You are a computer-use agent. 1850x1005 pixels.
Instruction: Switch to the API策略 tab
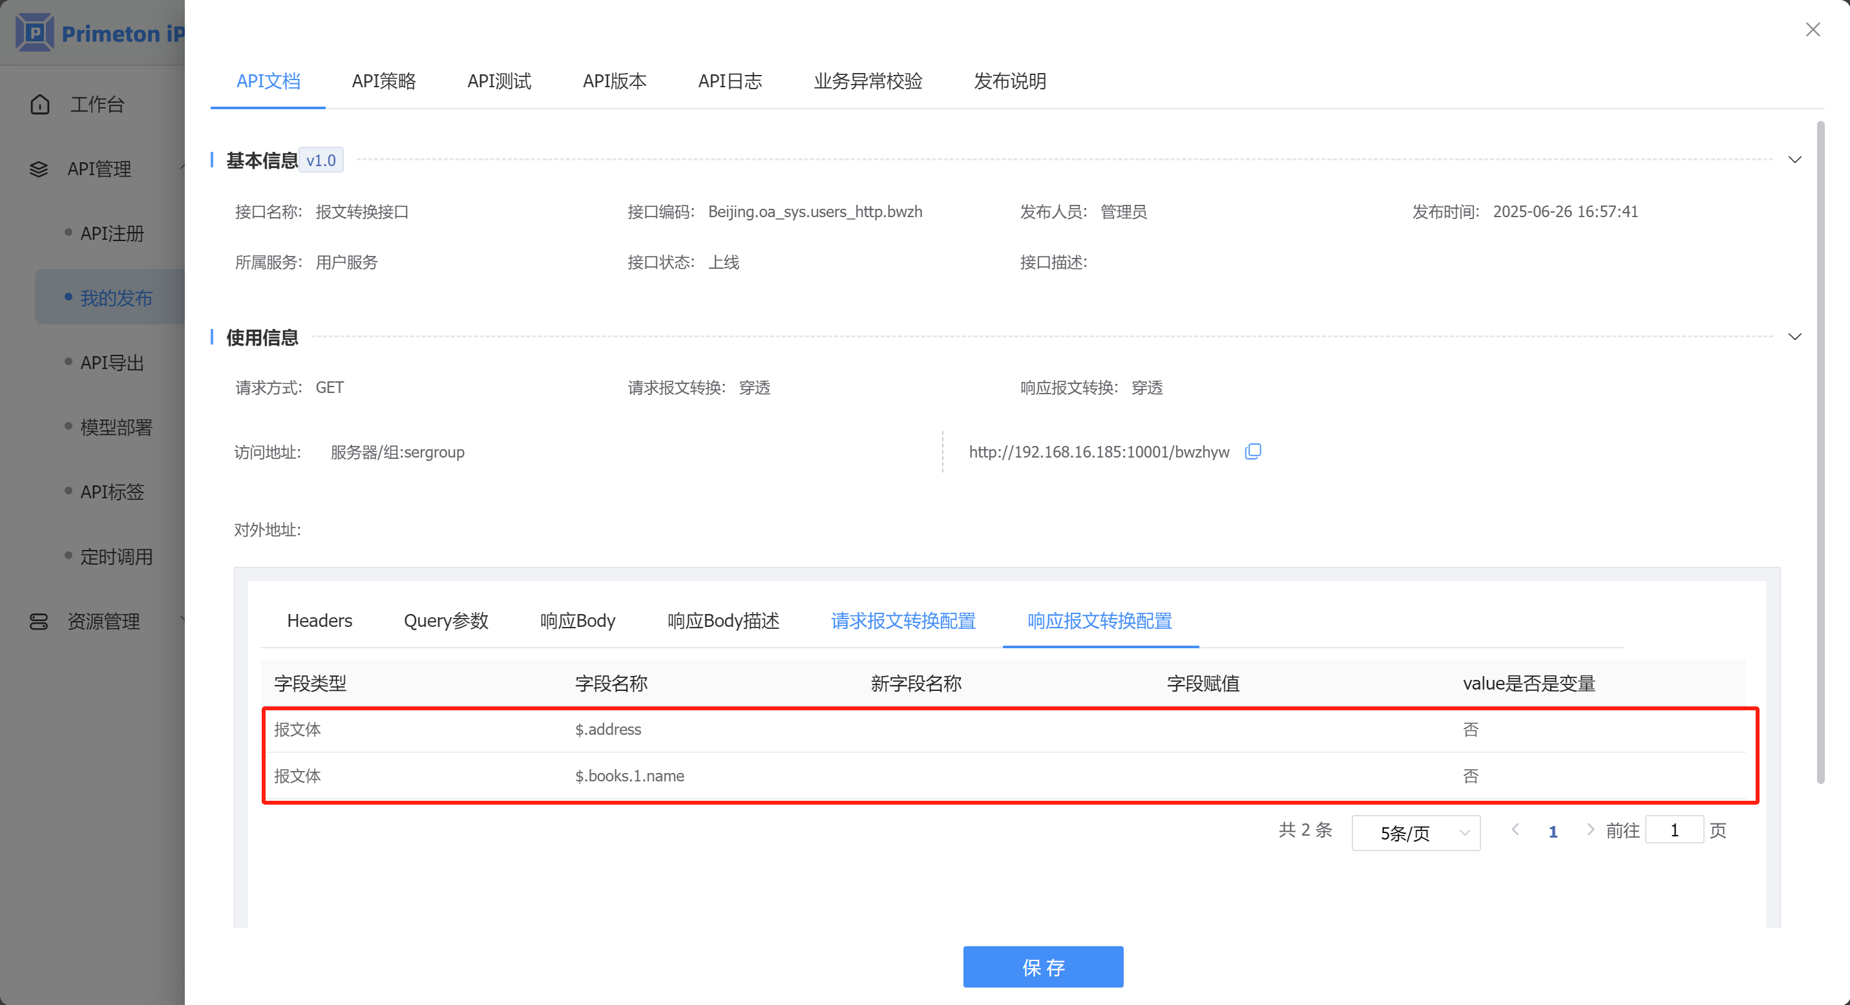pyautogui.click(x=383, y=81)
